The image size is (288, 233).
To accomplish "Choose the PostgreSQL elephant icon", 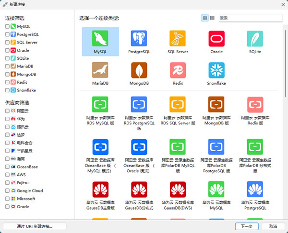I will pyautogui.click(x=139, y=38).
